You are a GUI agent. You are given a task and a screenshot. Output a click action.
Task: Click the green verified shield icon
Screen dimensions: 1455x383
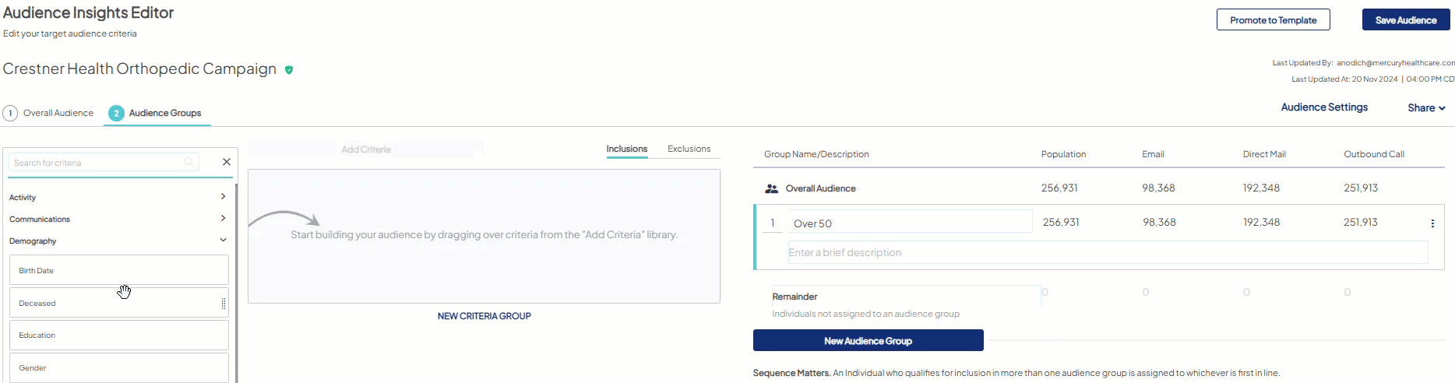point(289,70)
